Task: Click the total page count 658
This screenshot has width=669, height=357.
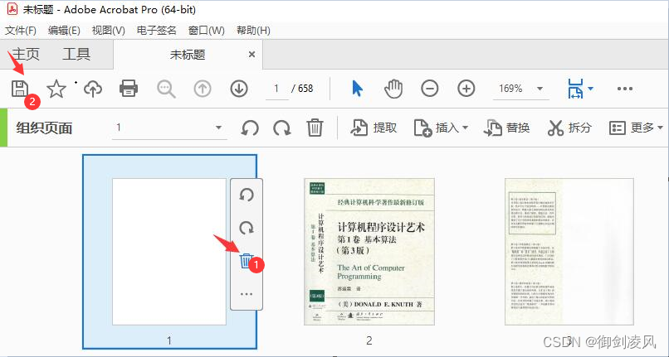Action: tap(305, 89)
